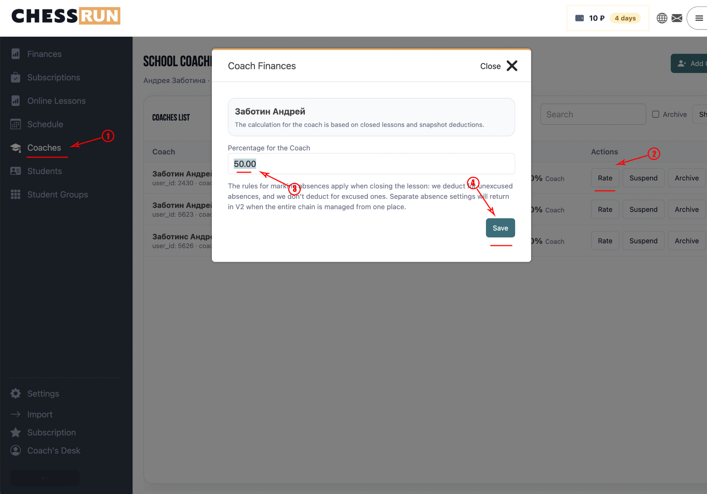Click Rate for user_id 2430

tap(605, 178)
